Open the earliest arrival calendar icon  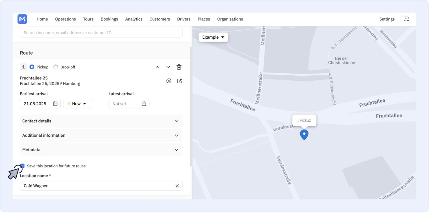coord(55,104)
